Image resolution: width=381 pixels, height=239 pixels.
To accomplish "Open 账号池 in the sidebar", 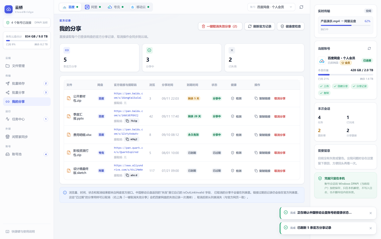I will point(27,154).
